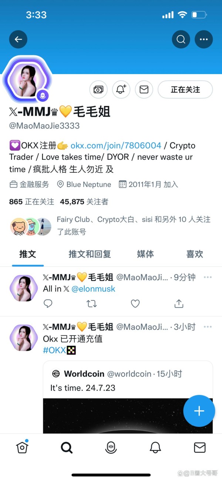
Task: Tap the tip jar money icon
Action: point(98,90)
